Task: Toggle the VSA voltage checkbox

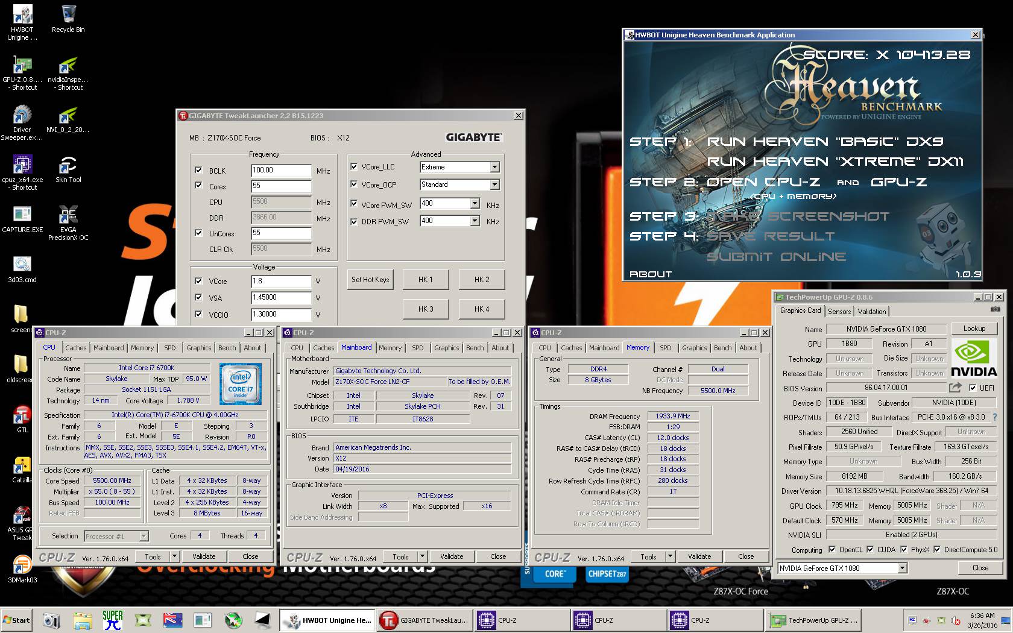Action: tap(198, 297)
